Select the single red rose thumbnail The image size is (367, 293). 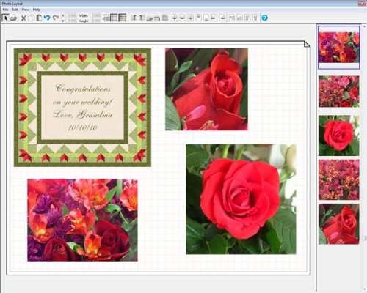(x=339, y=136)
